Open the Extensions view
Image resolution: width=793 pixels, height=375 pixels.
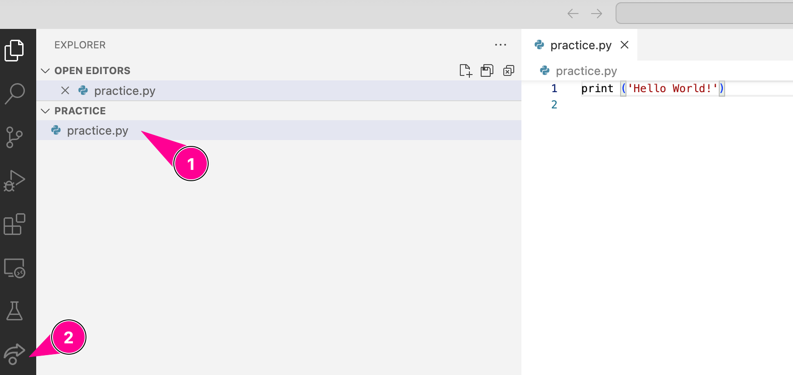click(x=14, y=224)
